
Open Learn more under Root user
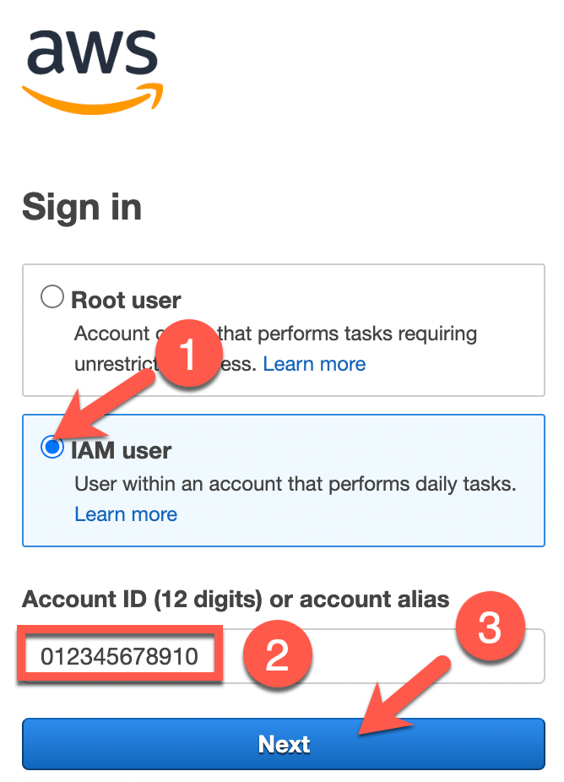click(314, 363)
